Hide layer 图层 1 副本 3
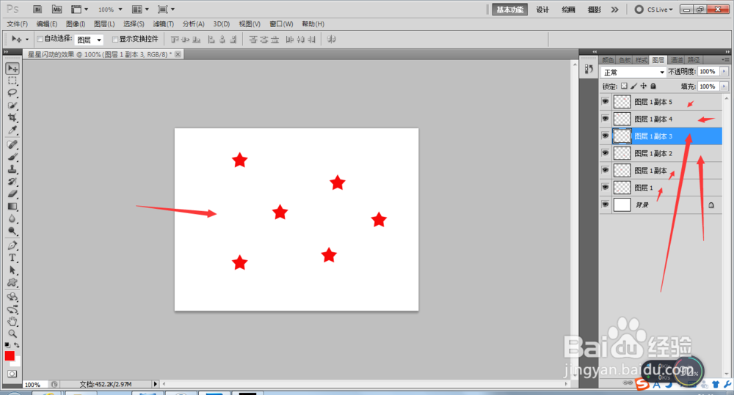 [606, 136]
